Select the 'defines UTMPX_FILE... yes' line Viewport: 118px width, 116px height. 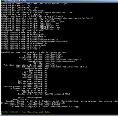coord(31,27)
